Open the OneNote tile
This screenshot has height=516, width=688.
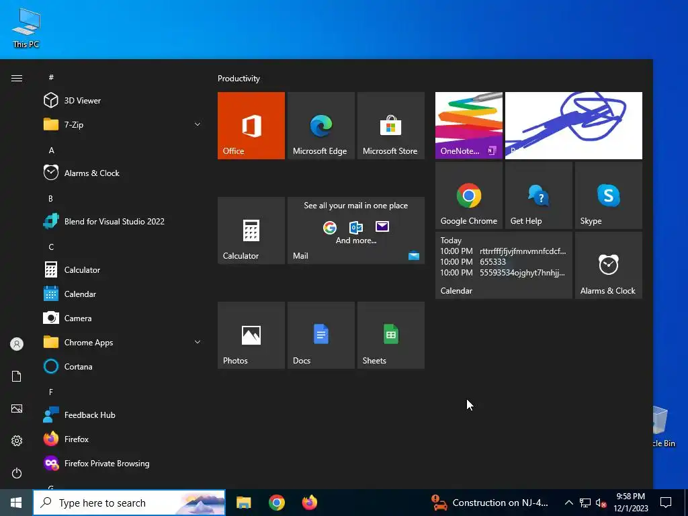tap(468, 126)
